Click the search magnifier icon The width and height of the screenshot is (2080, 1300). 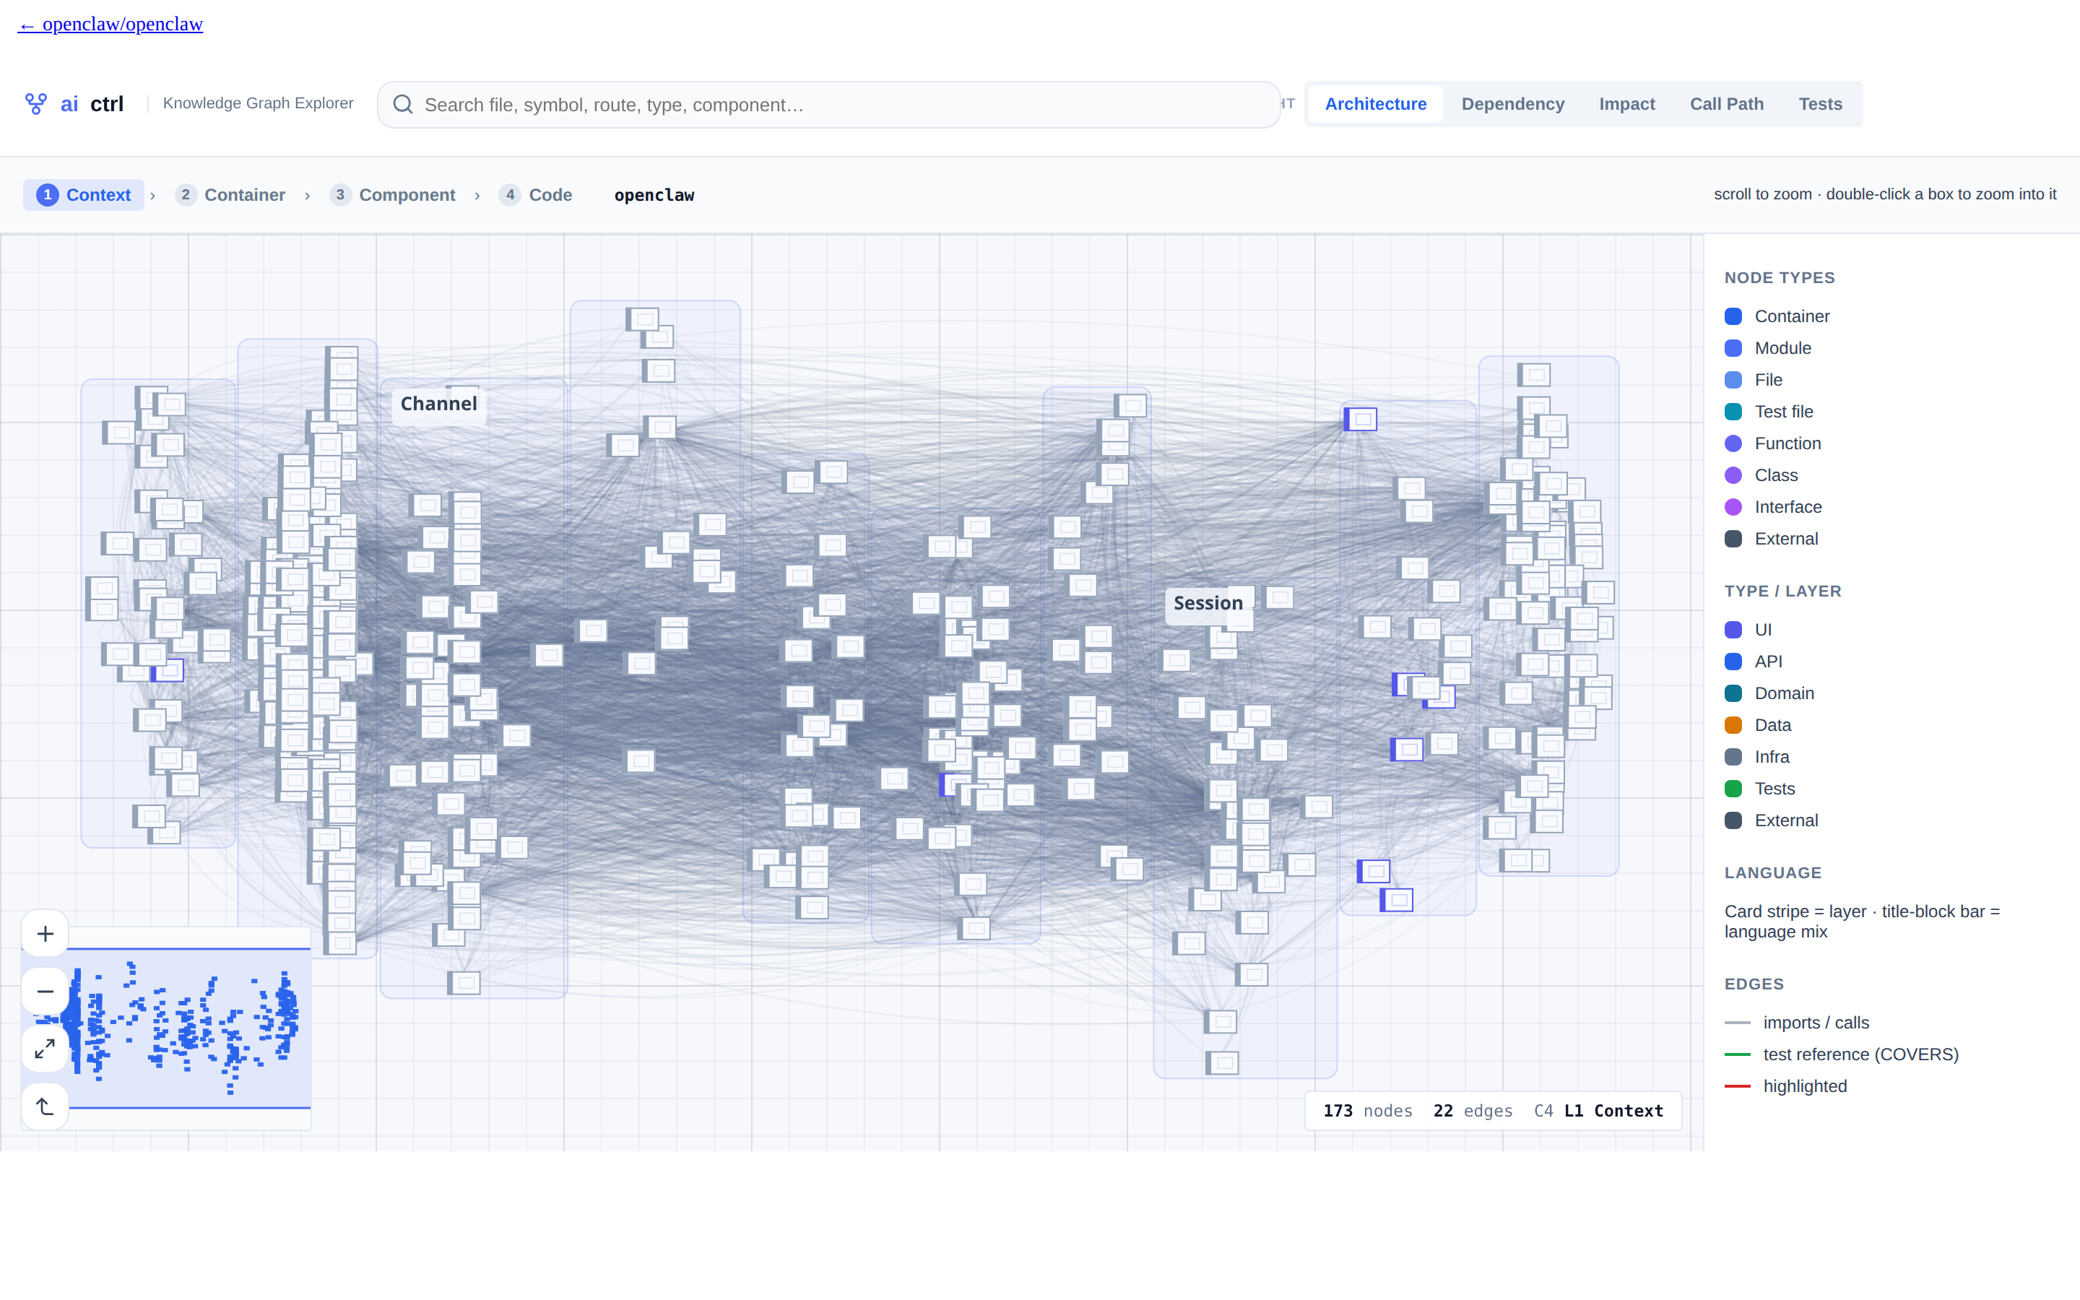pos(402,104)
